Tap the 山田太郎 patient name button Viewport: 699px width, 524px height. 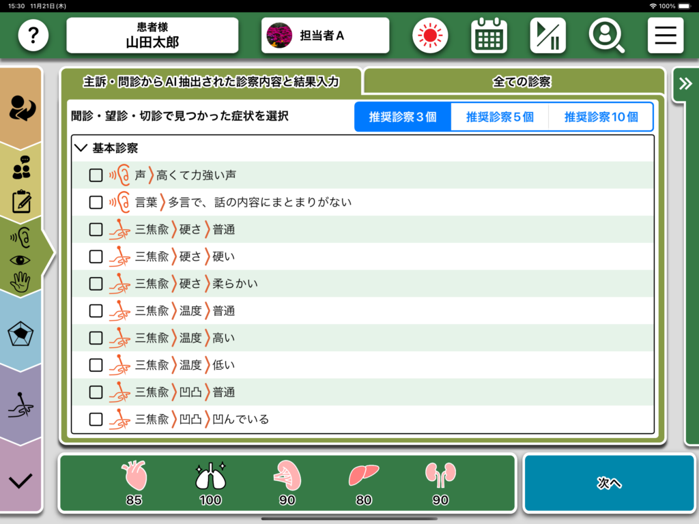click(x=152, y=35)
